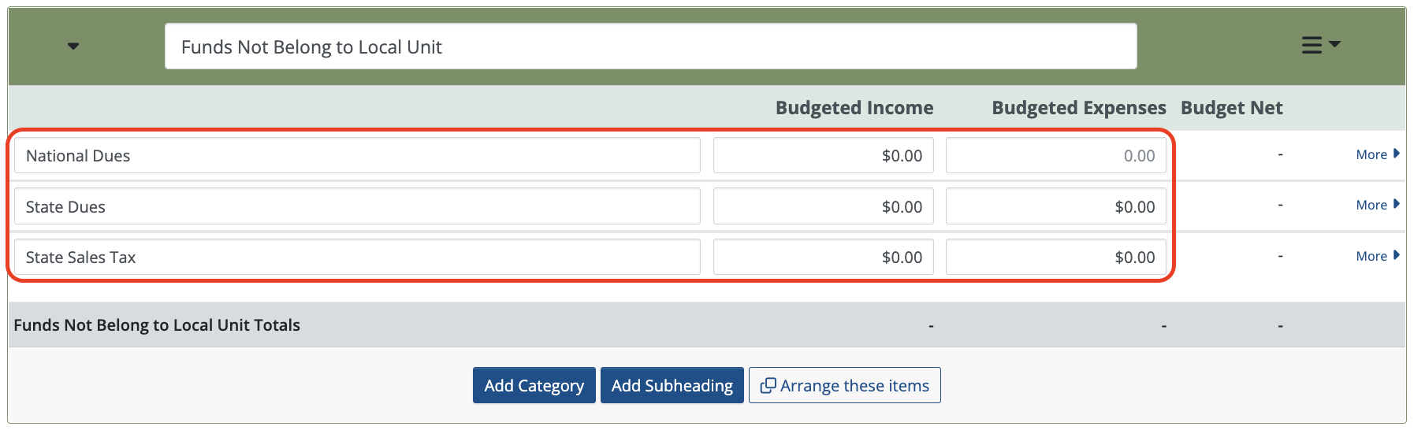
Task: Open Arrange these items
Action: tap(844, 385)
